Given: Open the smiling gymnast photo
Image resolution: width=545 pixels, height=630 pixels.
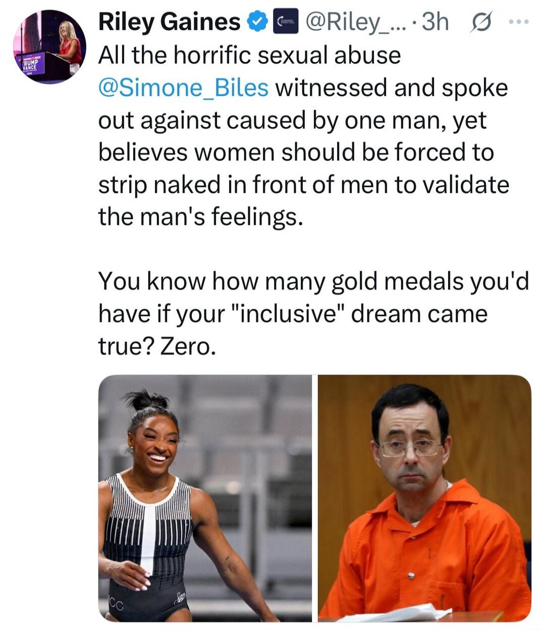Looking at the screenshot, I should pyautogui.click(x=205, y=498).
